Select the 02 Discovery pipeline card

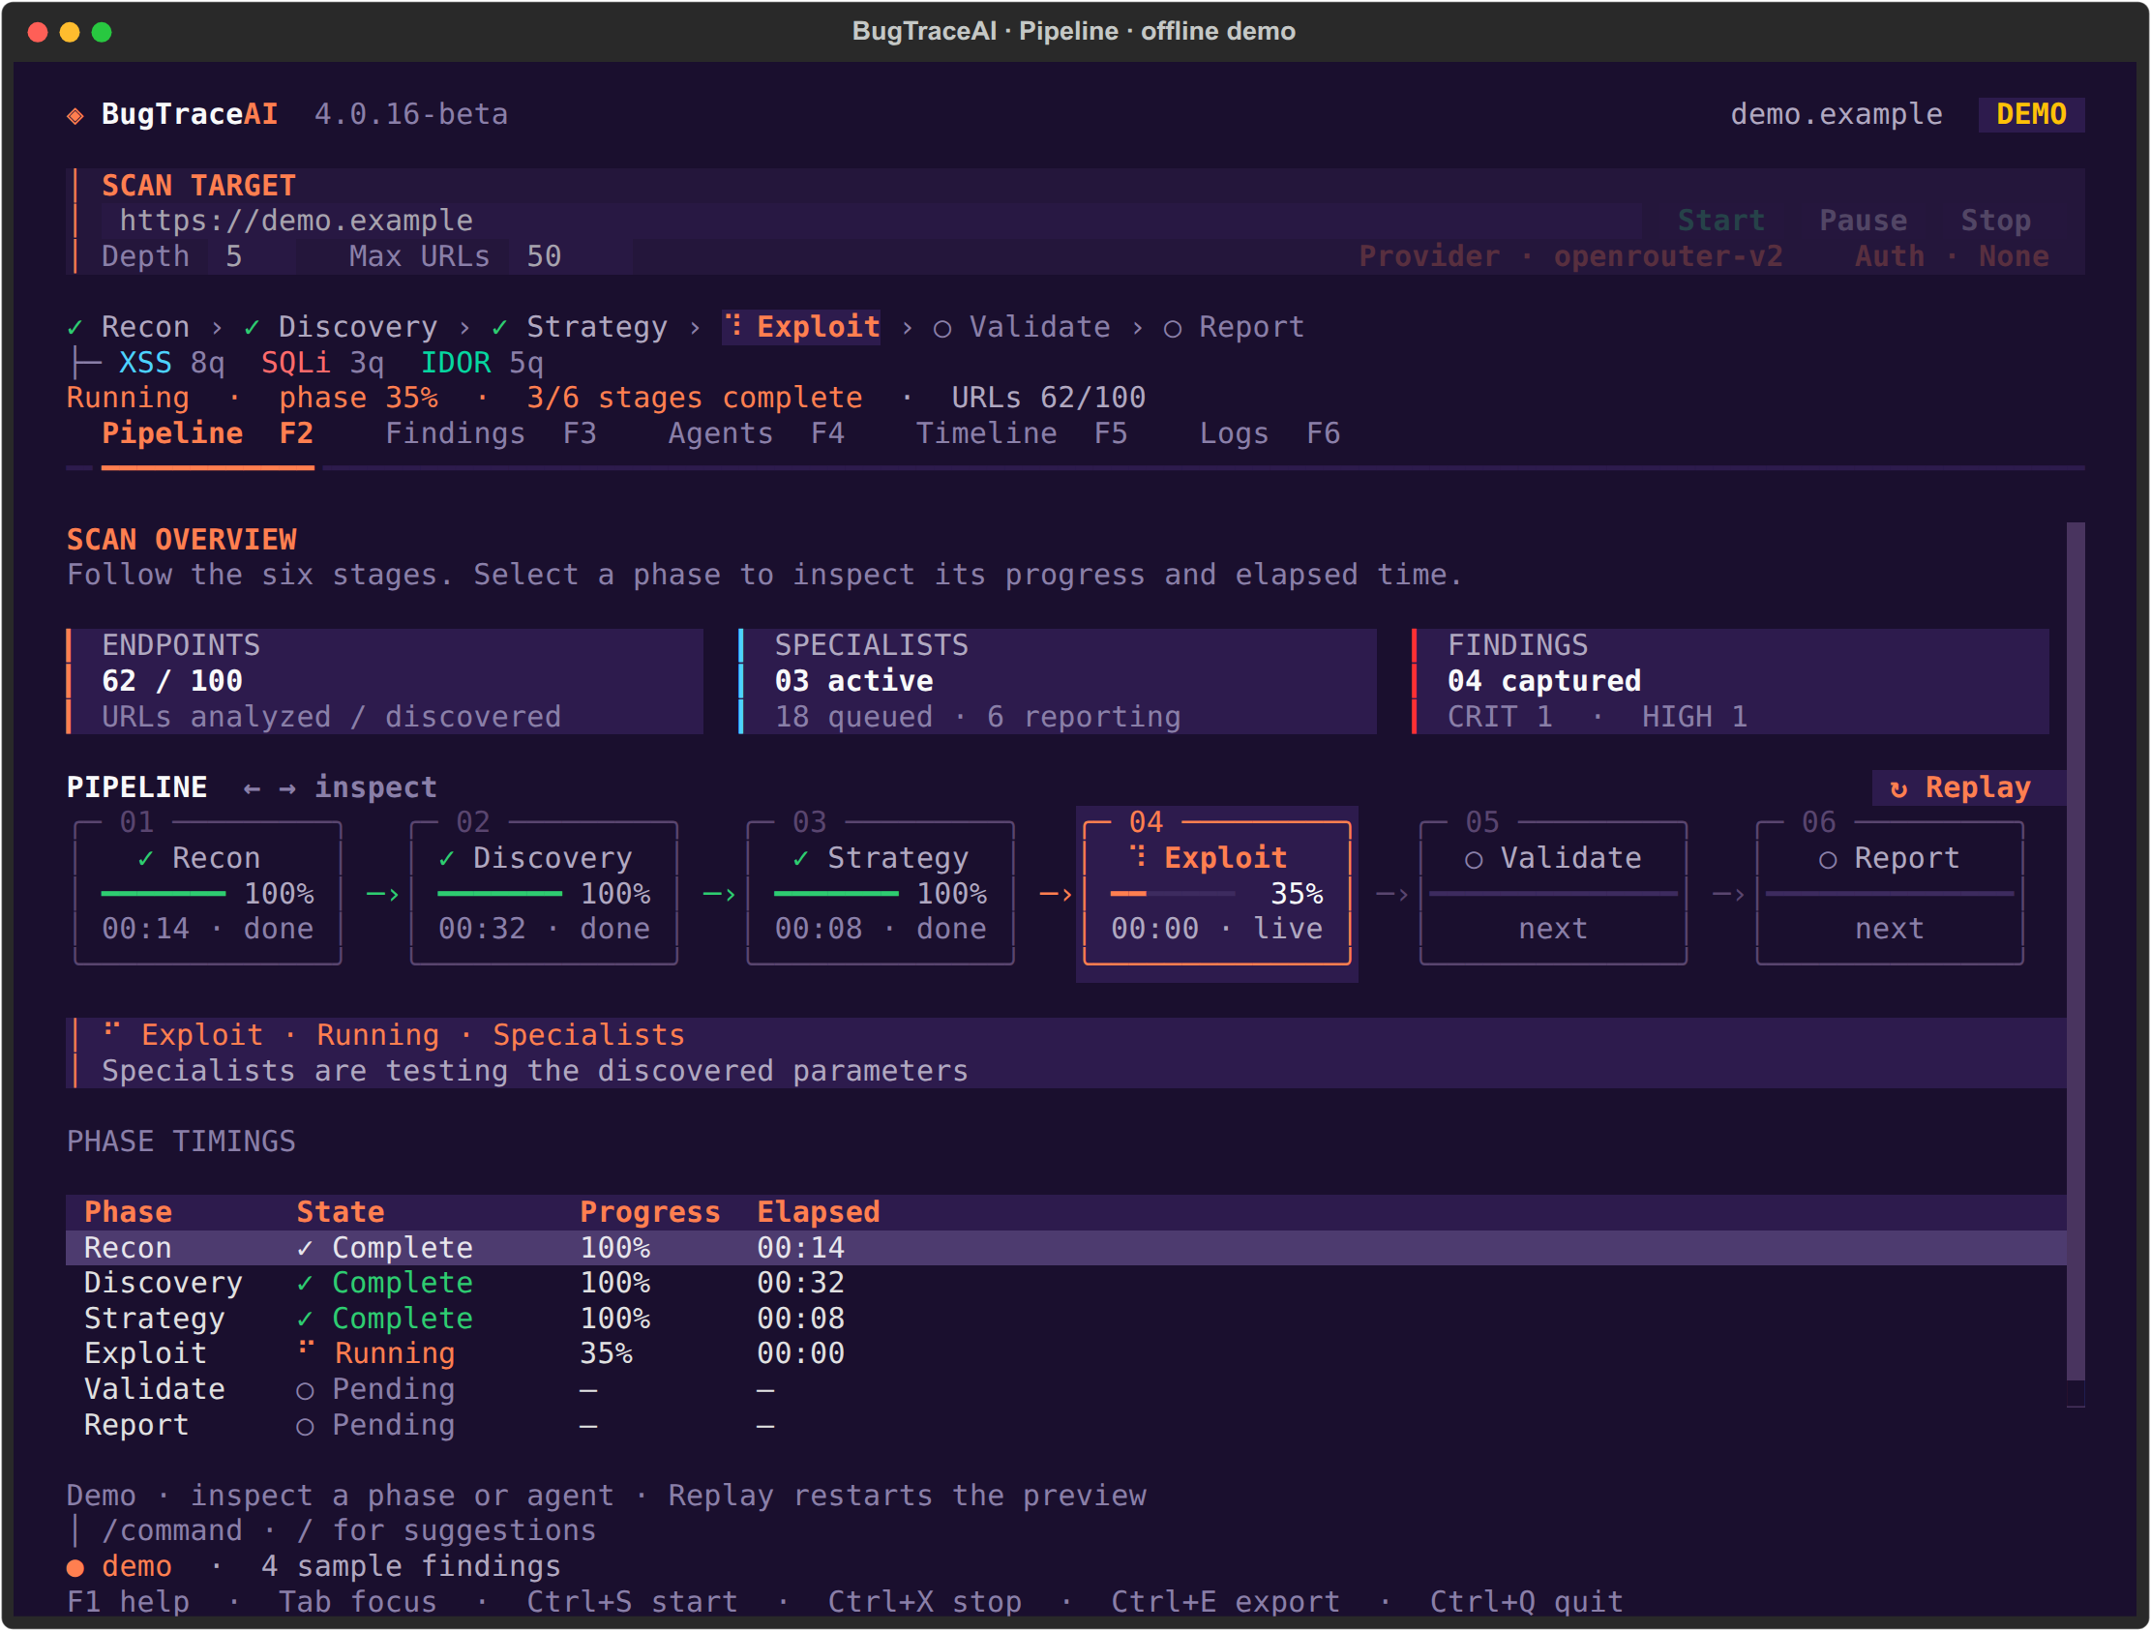(545, 892)
